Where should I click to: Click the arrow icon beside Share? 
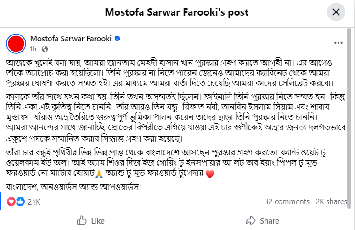click(250, 220)
